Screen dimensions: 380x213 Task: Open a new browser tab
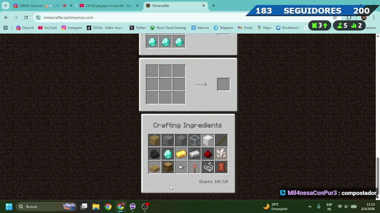point(213,6)
